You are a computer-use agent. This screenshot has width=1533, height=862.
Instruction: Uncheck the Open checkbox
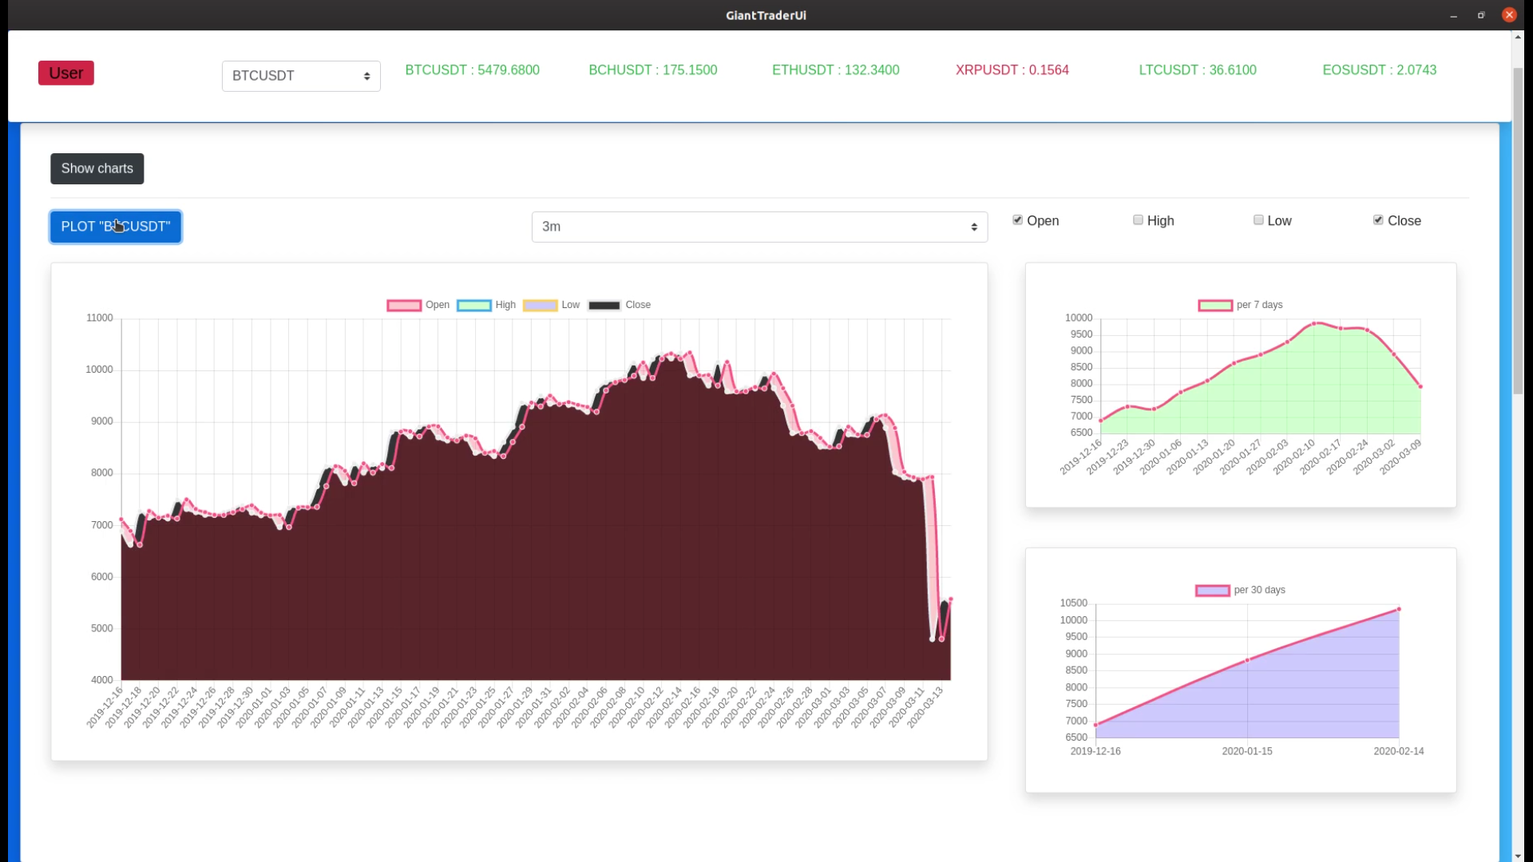(1018, 220)
